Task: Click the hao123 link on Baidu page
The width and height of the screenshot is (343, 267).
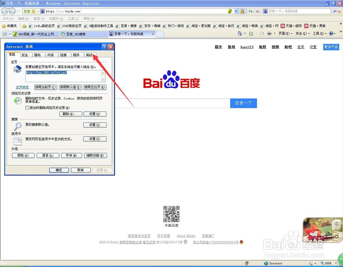Action: coord(247,47)
